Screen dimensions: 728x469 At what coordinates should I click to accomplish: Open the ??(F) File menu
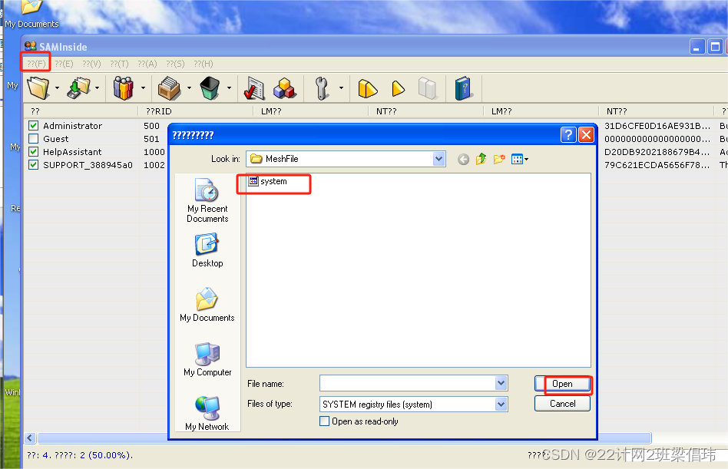36,64
